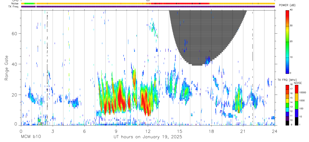Viewport: 309px width, 142px height.
Task: Click the CPID value '151'
Action: [x=148, y=1]
